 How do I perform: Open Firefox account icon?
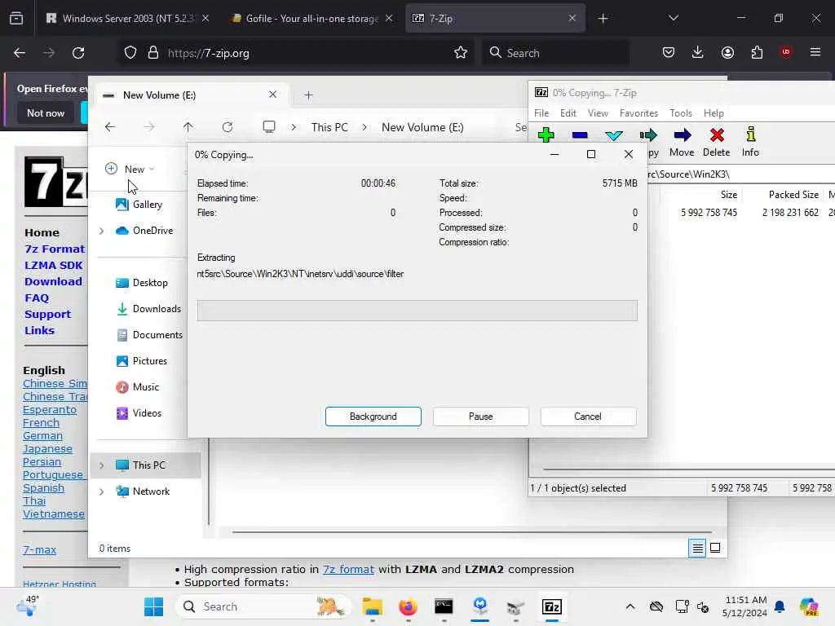[727, 52]
